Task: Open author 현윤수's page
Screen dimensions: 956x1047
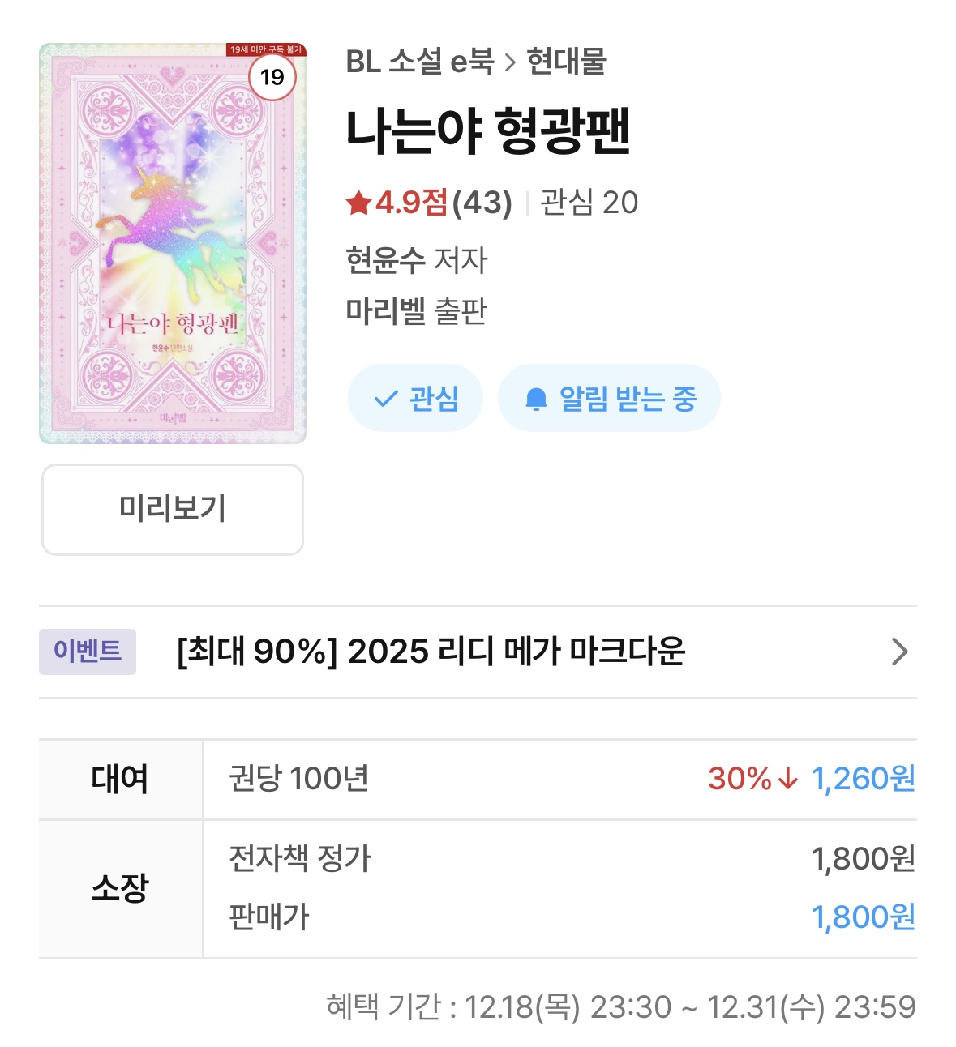Action: [x=385, y=260]
